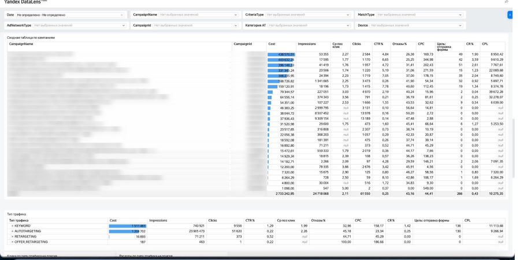The height and width of the screenshot is (260, 520).
Task: Sort traffic type table by Clicks header
Action: (213, 220)
